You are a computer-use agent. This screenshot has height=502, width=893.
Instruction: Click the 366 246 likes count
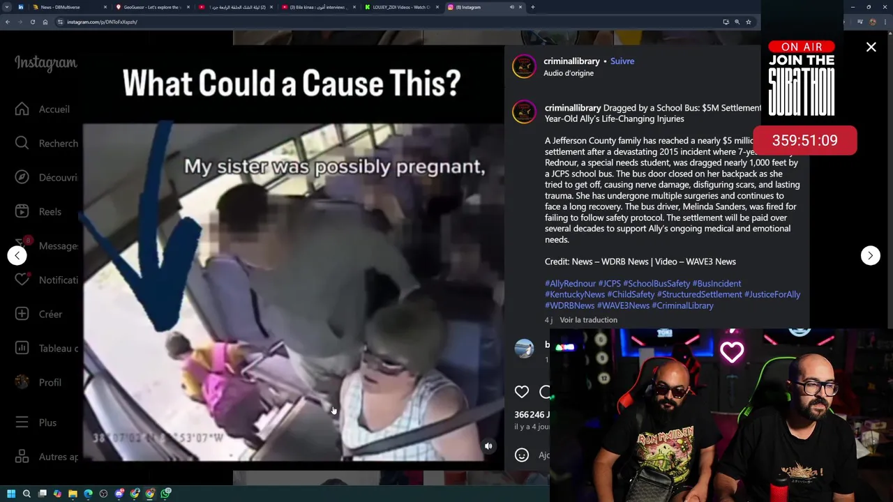[x=532, y=415]
